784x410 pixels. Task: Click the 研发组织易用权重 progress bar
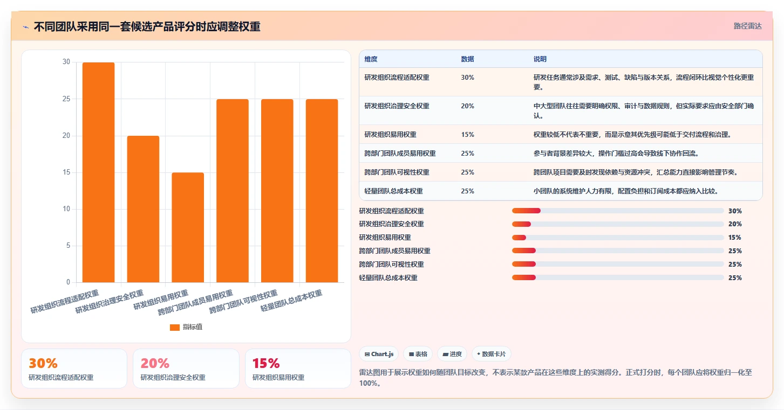[x=618, y=238]
